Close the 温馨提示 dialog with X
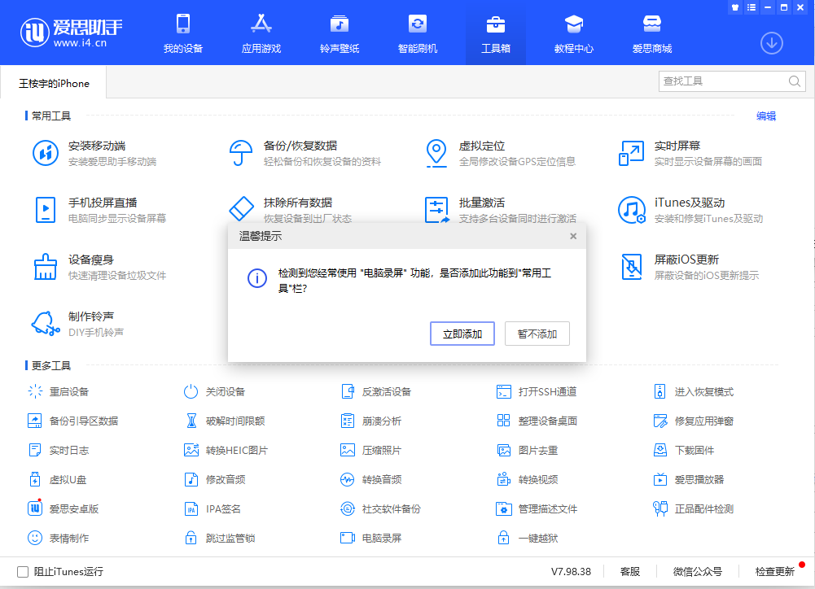 [573, 237]
